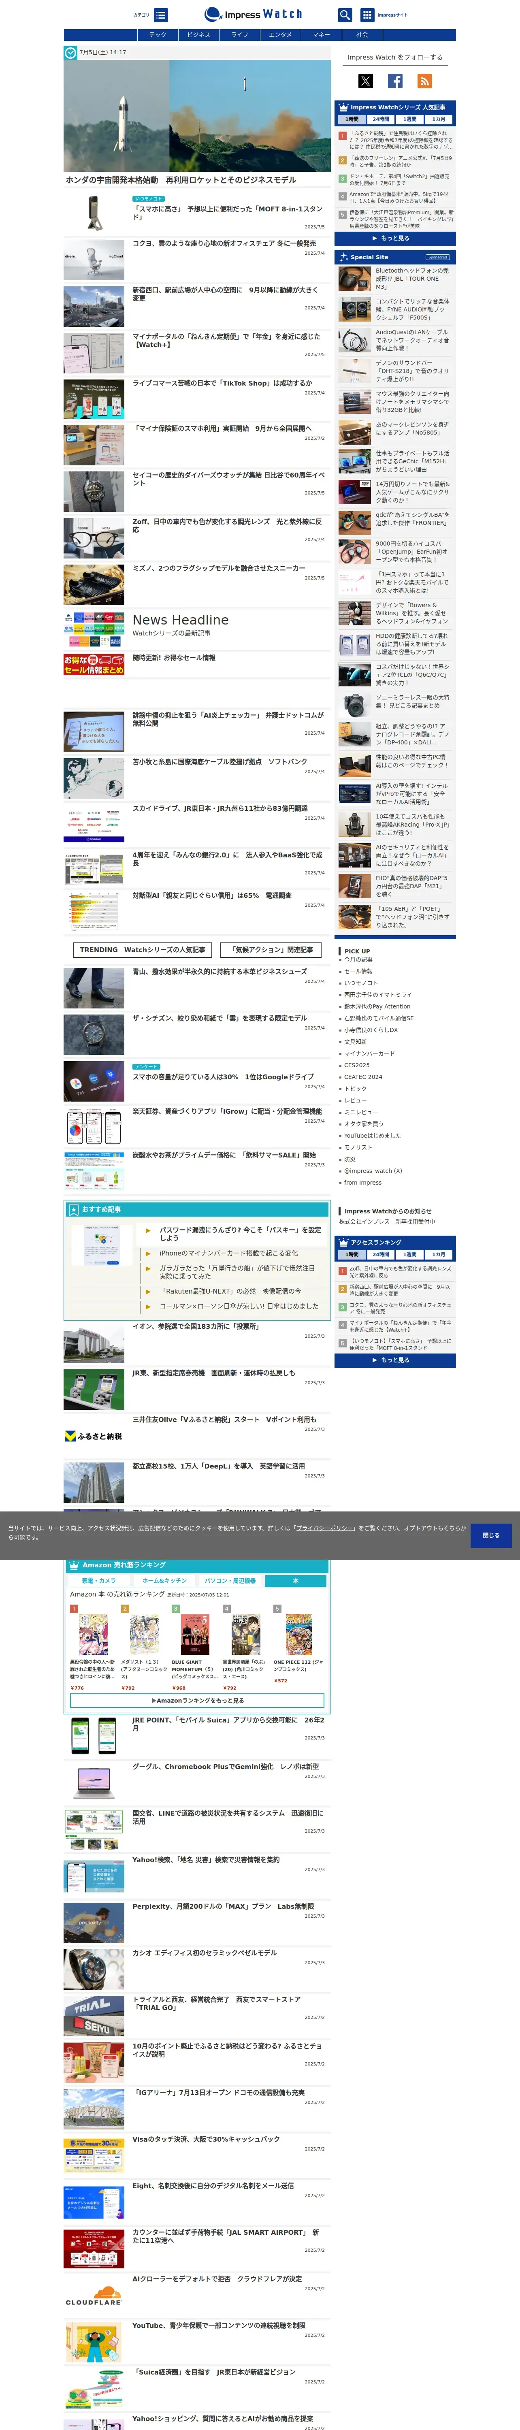520x2430 pixels.
Task: Click Amazonランキングをもっと見る button
Action: (197, 1701)
